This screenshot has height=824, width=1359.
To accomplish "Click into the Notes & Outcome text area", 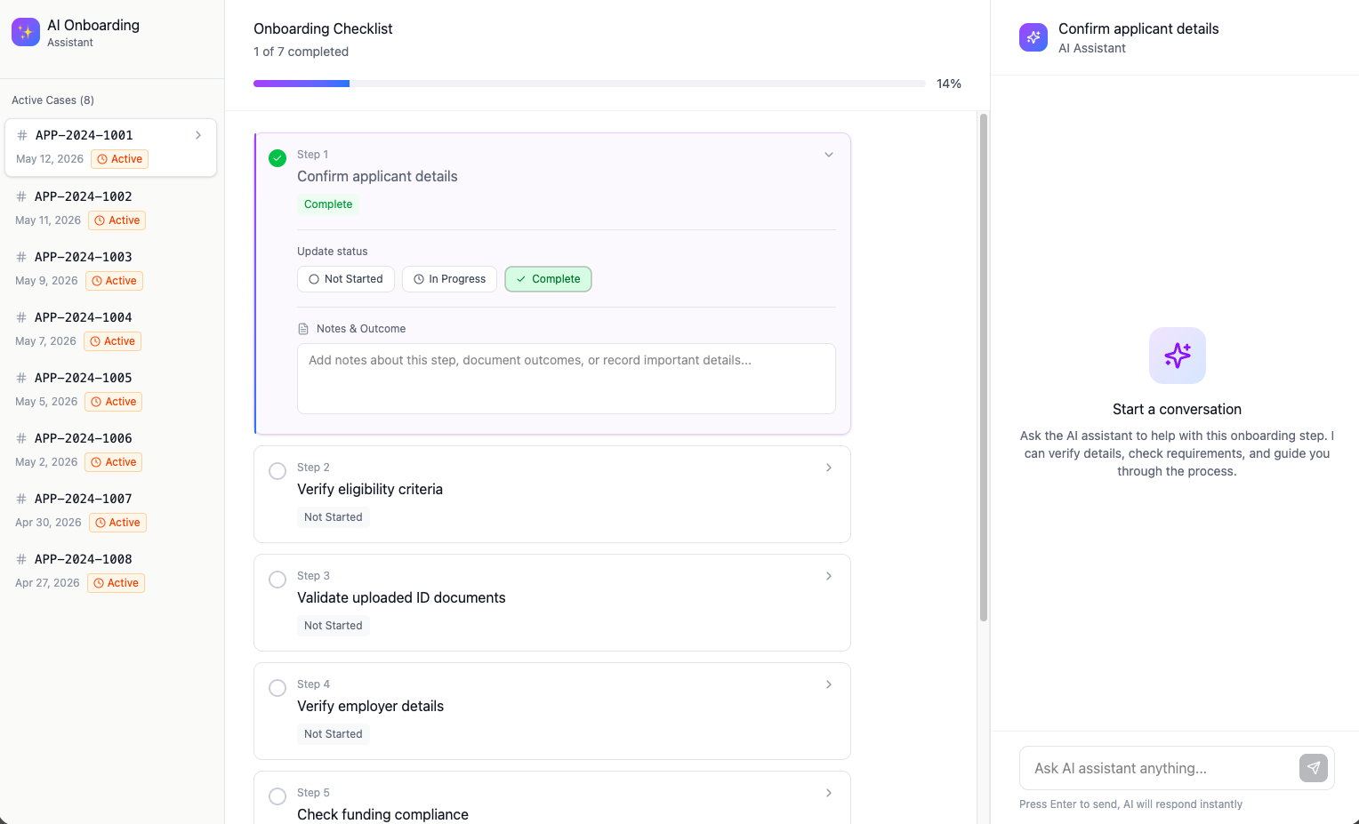I will coord(567,379).
